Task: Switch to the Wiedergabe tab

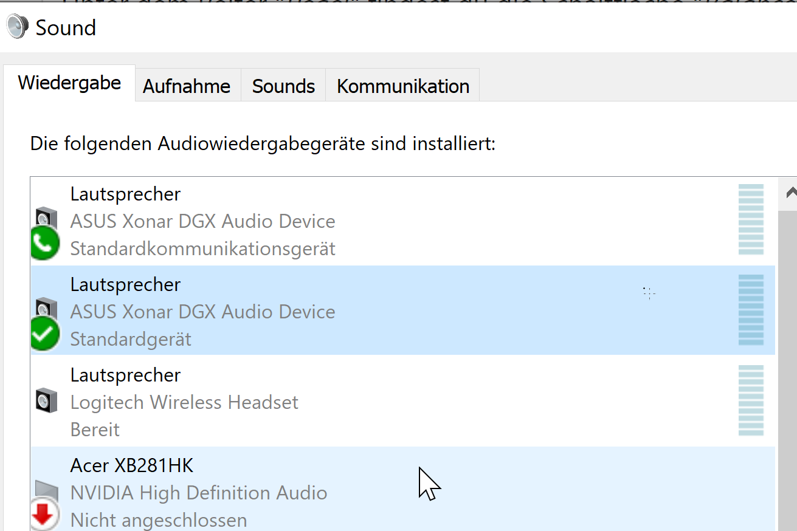Action: click(69, 83)
